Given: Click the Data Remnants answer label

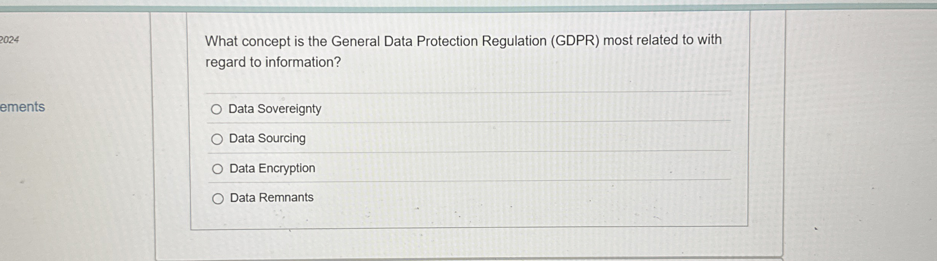Looking at the screenshot, I should tap(271, 197).
